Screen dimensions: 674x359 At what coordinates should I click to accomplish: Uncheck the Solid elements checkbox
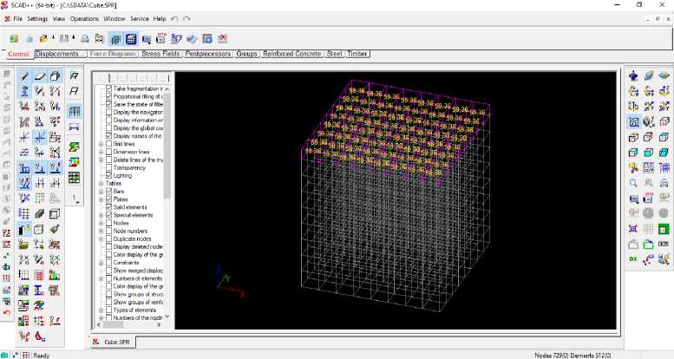click(x=108, y=207)
